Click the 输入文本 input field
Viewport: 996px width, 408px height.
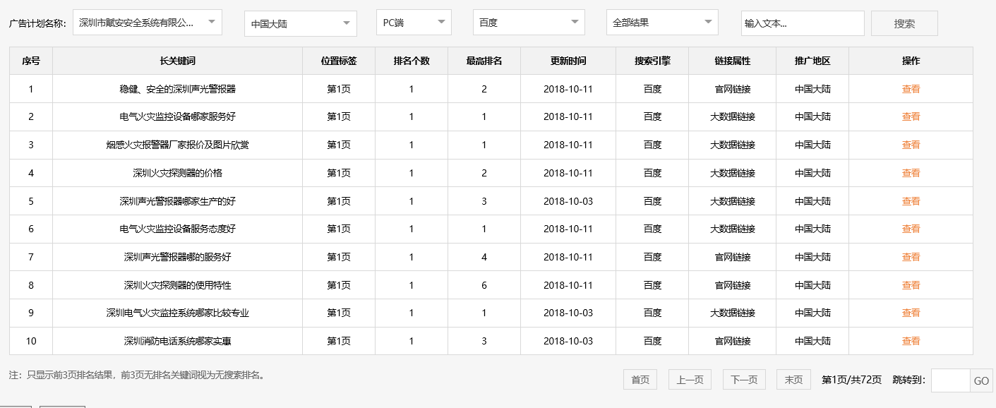pyautogui.click(x=802, y=23)
